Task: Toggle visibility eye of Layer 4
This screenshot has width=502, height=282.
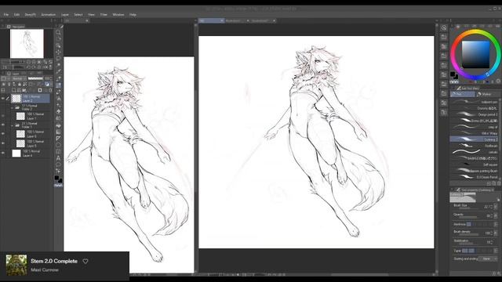Action: pyautogui.click(x=3, y=154)
